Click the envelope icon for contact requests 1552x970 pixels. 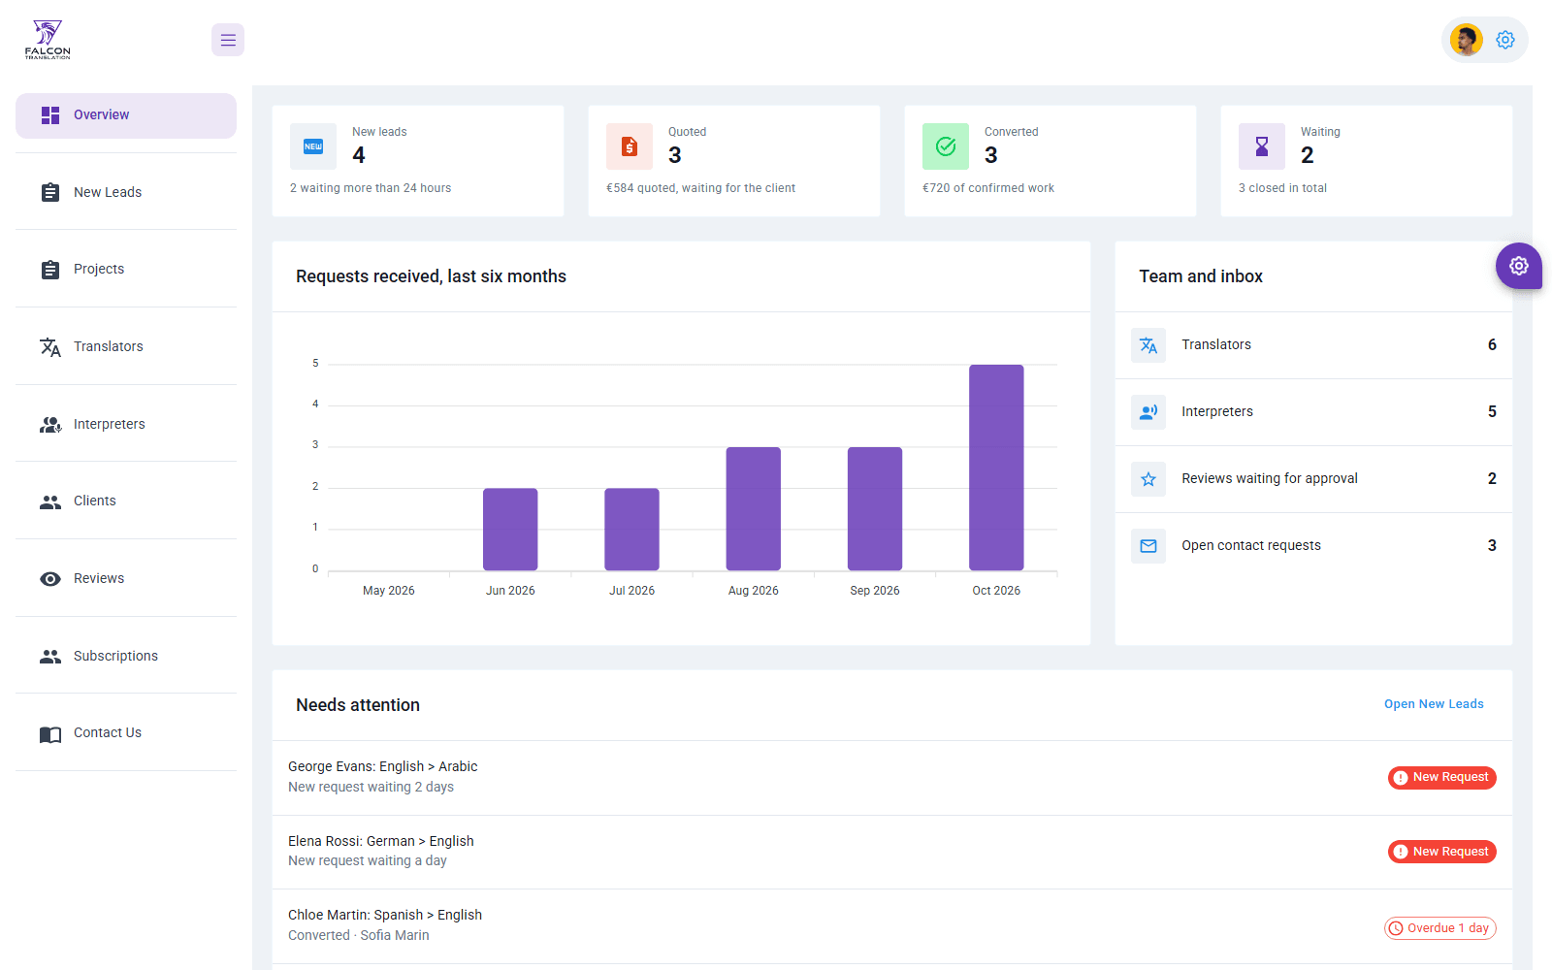click(1148, 546)
